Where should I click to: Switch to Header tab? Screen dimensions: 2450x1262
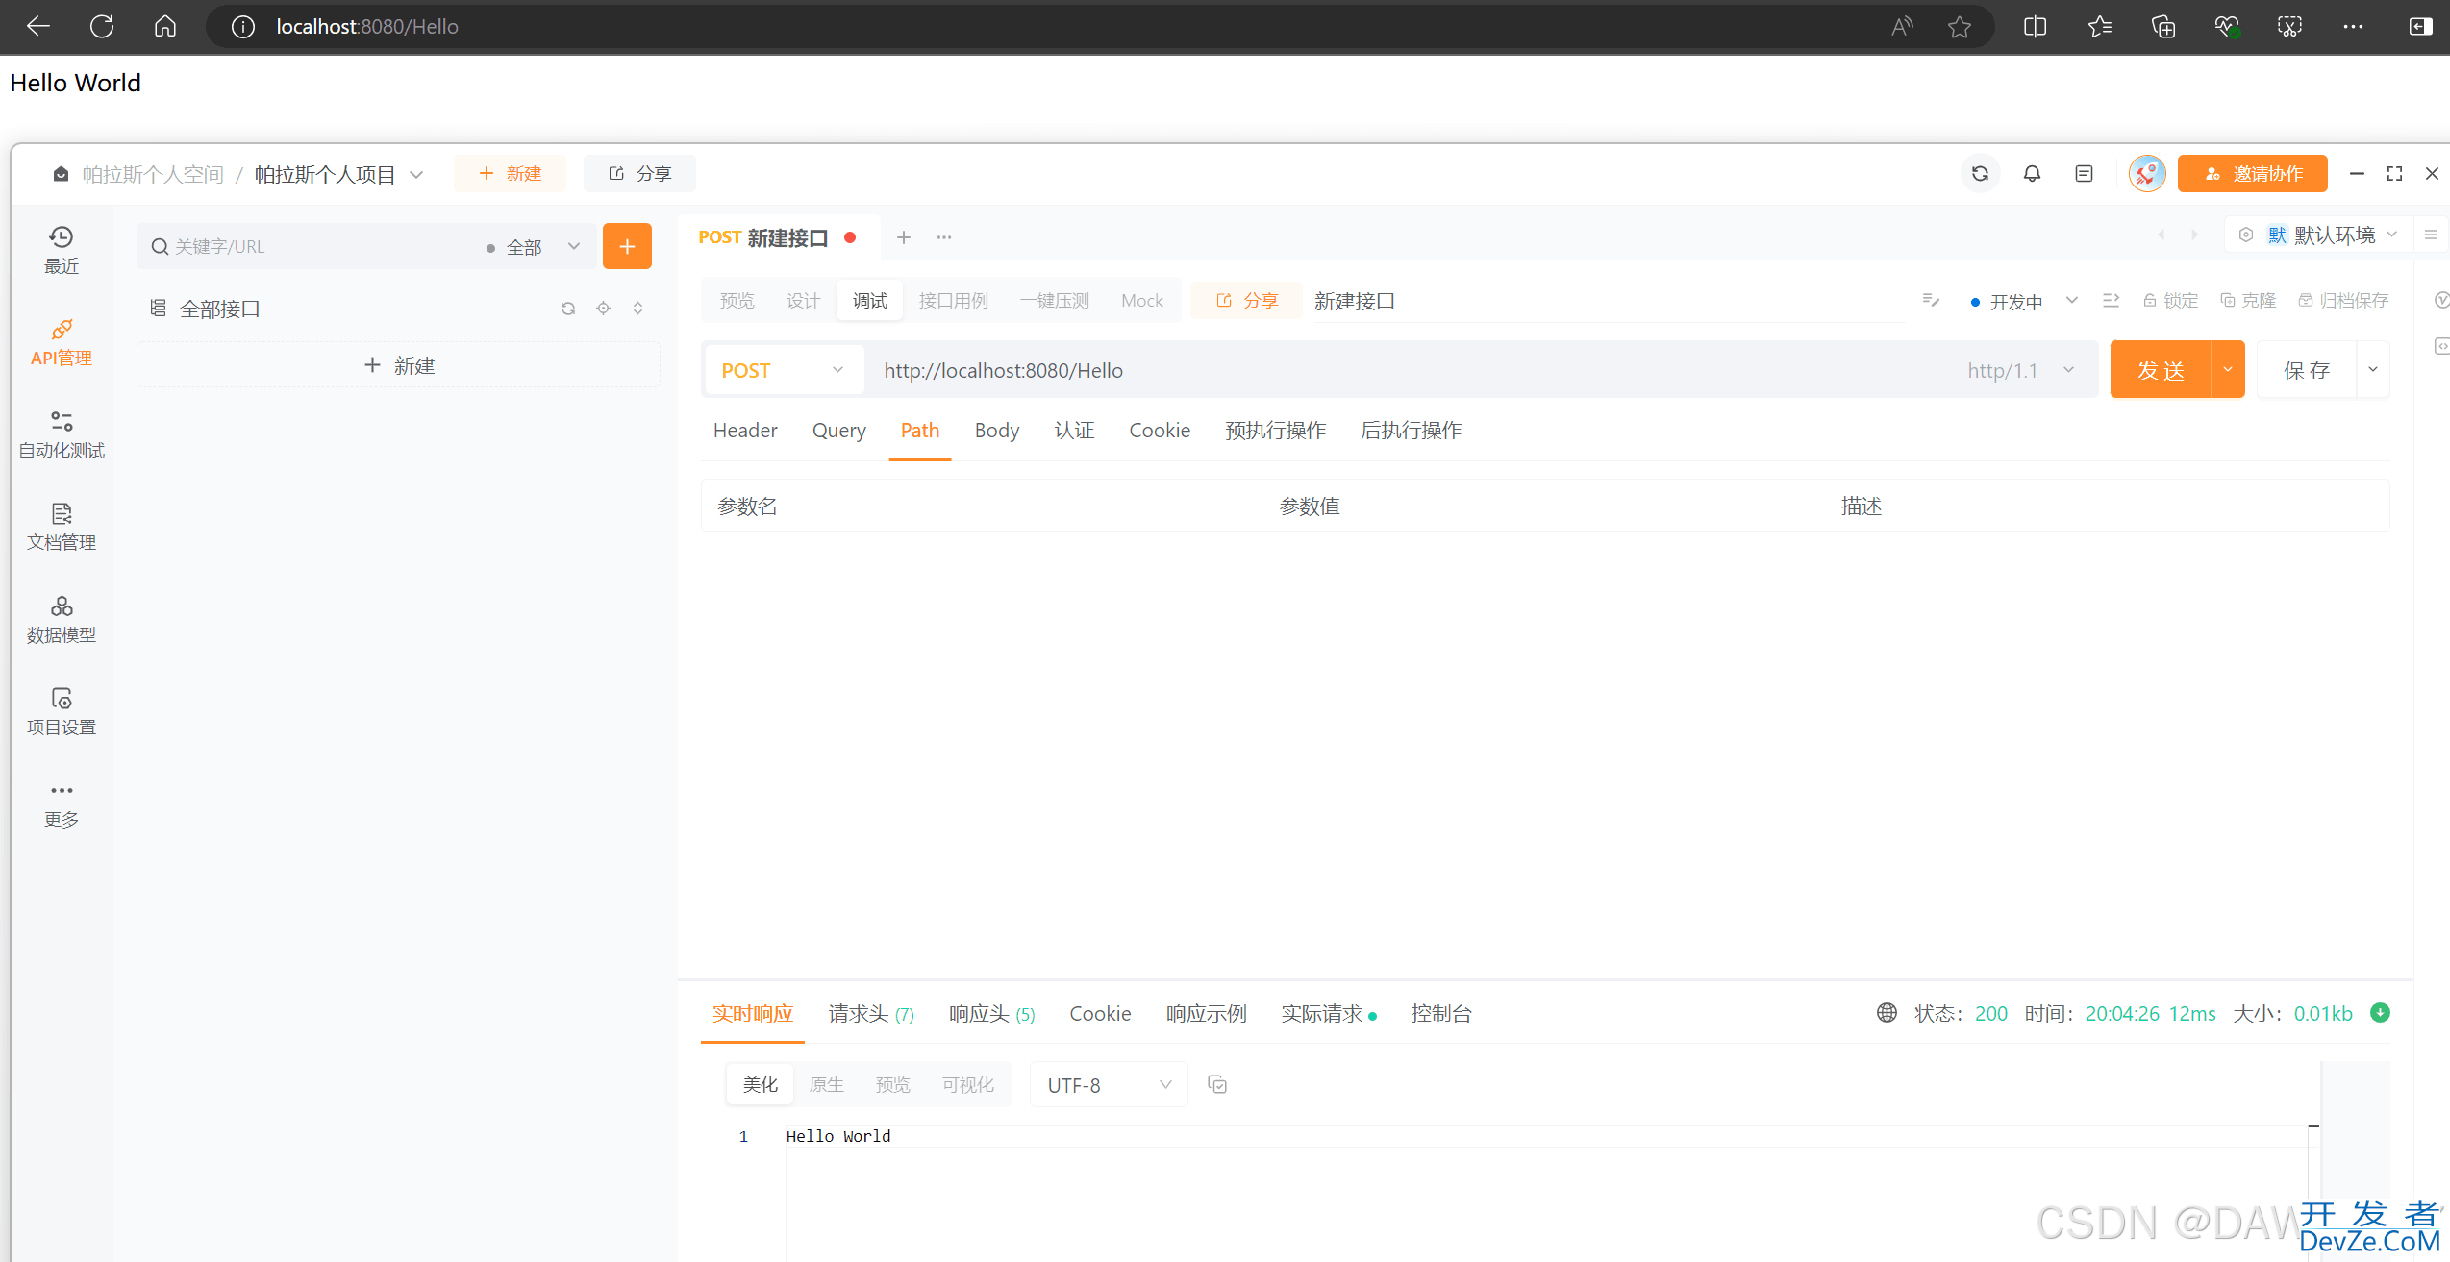(745, 431)
